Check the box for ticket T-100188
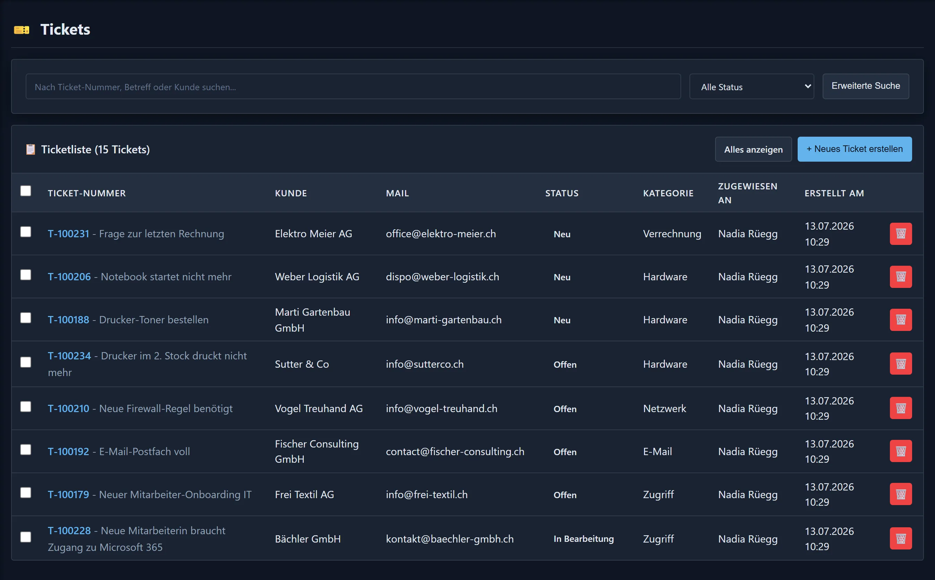The width and height of the screenshot is (935, 580). pos(26,318)
